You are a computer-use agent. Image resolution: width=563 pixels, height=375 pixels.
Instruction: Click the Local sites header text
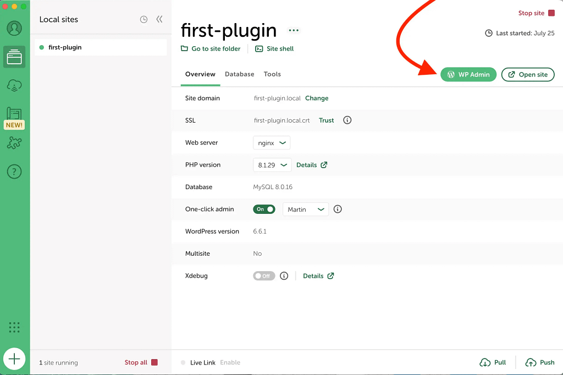[x=59, y=19]
